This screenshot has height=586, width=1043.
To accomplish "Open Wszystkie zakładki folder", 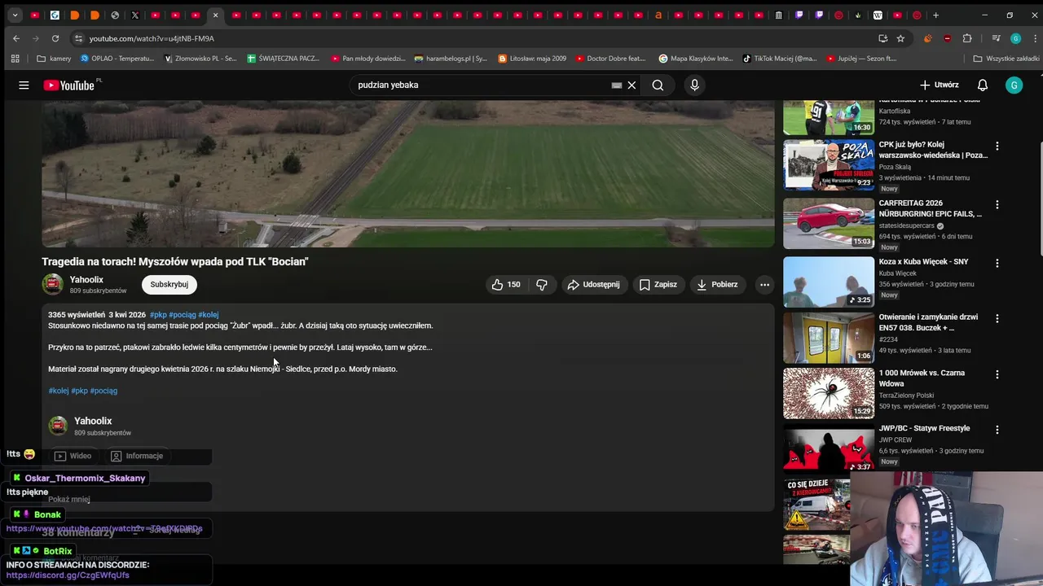I will point(1006,59).
